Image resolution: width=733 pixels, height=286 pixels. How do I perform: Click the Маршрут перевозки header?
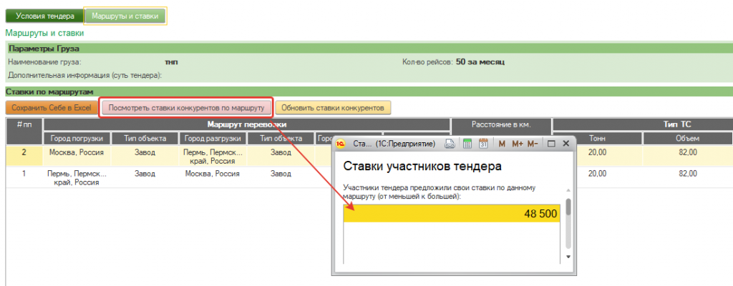point(246,125)
